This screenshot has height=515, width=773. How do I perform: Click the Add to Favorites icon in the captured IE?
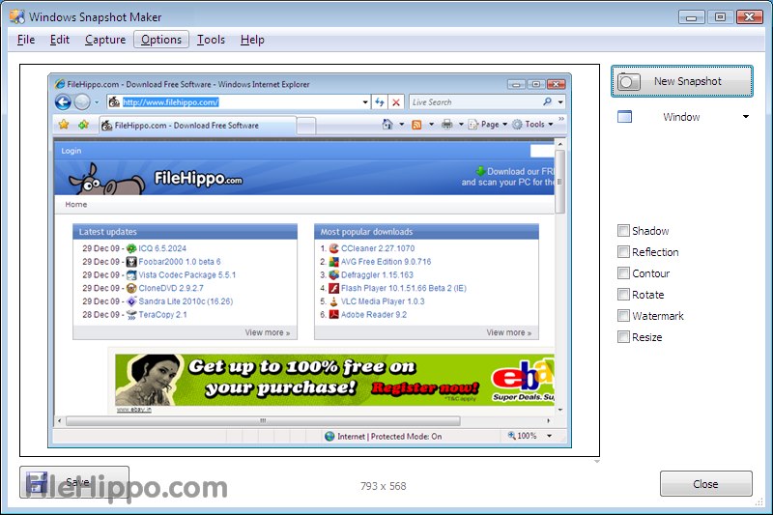83,125
